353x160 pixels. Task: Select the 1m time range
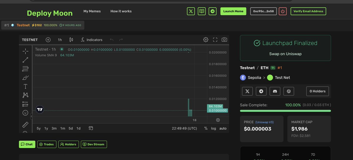[63, 128]
